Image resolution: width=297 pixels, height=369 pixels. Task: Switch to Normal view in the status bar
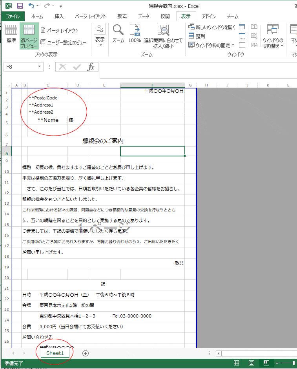click(x=237, y=363)
